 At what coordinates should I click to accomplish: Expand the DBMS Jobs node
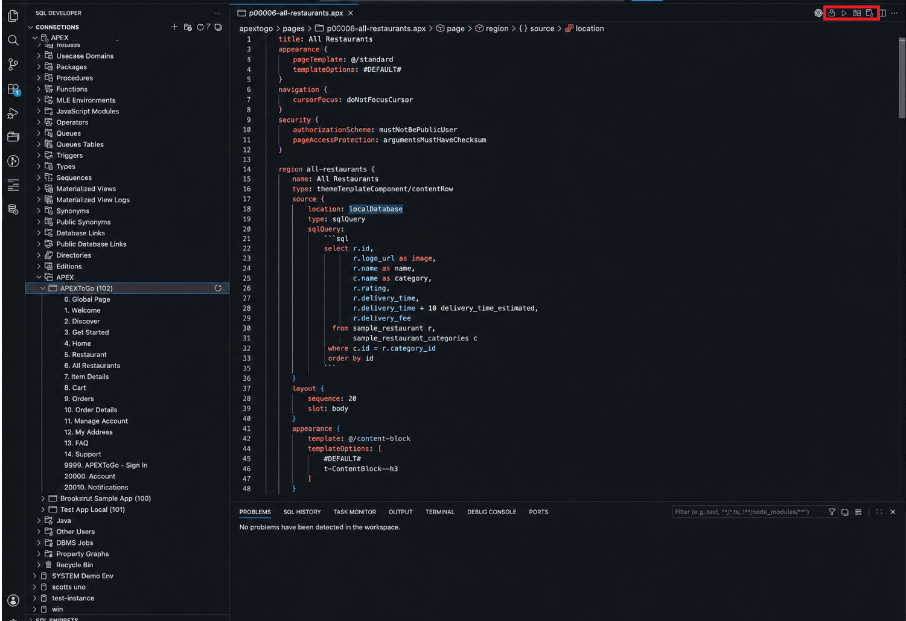coord(39,543)
